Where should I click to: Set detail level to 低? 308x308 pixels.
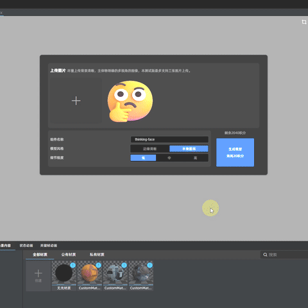(143, 158)
